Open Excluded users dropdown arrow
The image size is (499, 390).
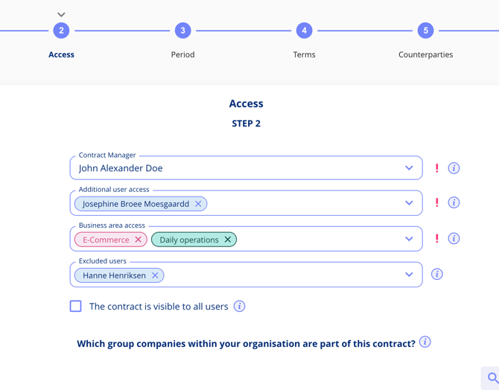pos(409,274)
